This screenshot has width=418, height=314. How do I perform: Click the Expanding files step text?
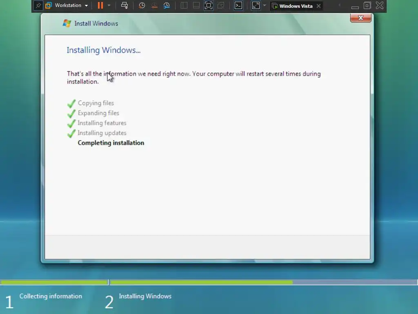click(98, 113)
